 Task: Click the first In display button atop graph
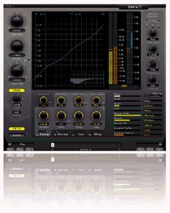[x=41, y=14]
